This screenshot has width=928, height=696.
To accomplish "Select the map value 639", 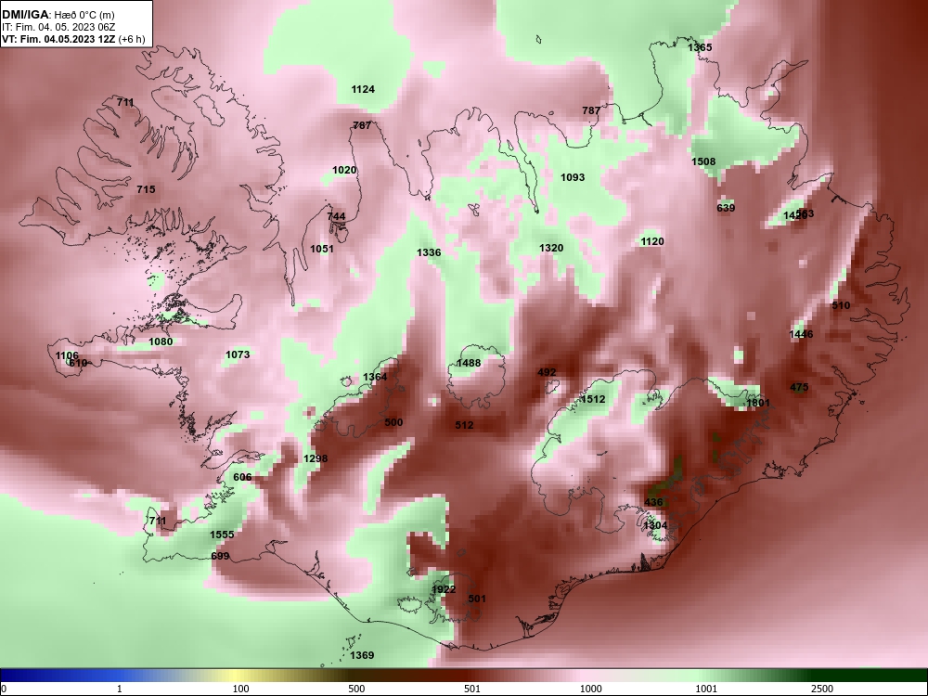I will point(726,208).
